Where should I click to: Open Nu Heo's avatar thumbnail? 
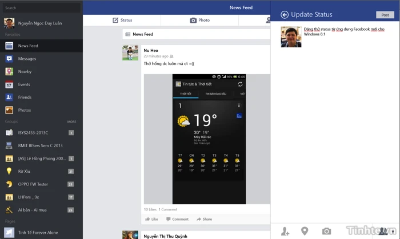[130, 52]
